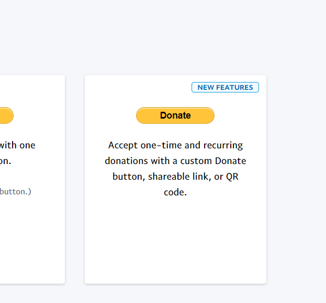This screenshot has height=303, width=326.
Task: Click the NEW FEATURES badge
Action: [x=225, y=87]
